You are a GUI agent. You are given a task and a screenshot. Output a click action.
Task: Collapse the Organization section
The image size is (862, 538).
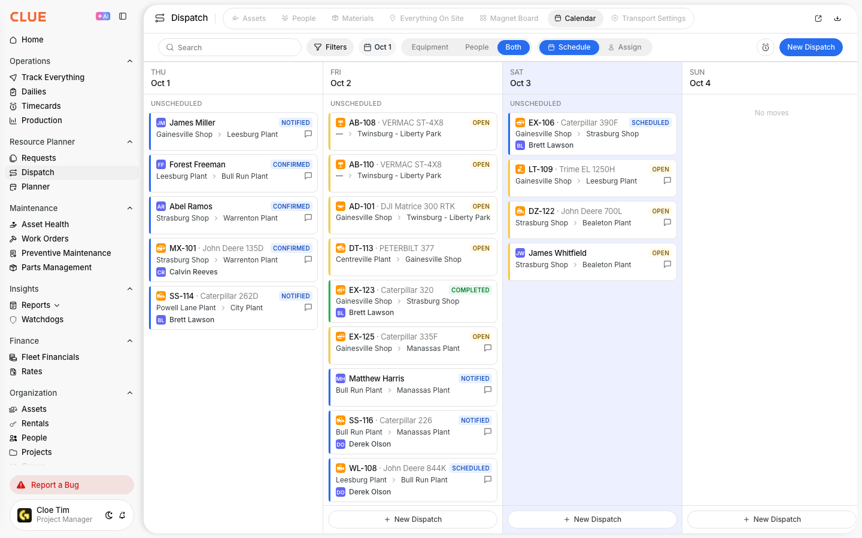pos(130,393)
